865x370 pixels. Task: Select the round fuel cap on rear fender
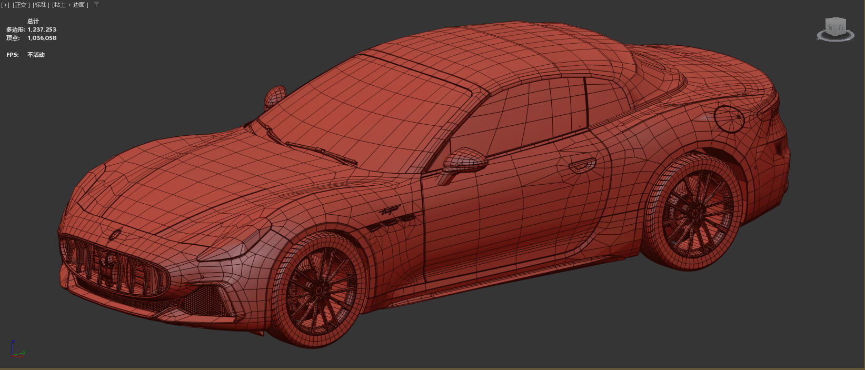point(729,119)
